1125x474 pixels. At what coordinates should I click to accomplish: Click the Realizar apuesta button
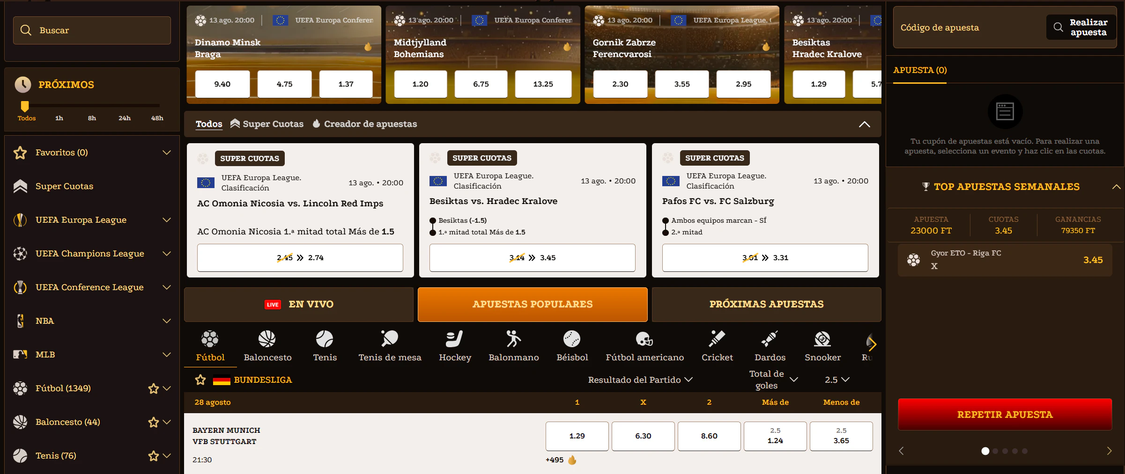pyautogui.click(x=1081, y=28)
